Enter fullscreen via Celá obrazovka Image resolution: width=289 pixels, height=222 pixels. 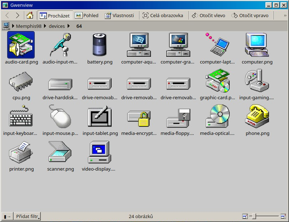tap(163, 16)
